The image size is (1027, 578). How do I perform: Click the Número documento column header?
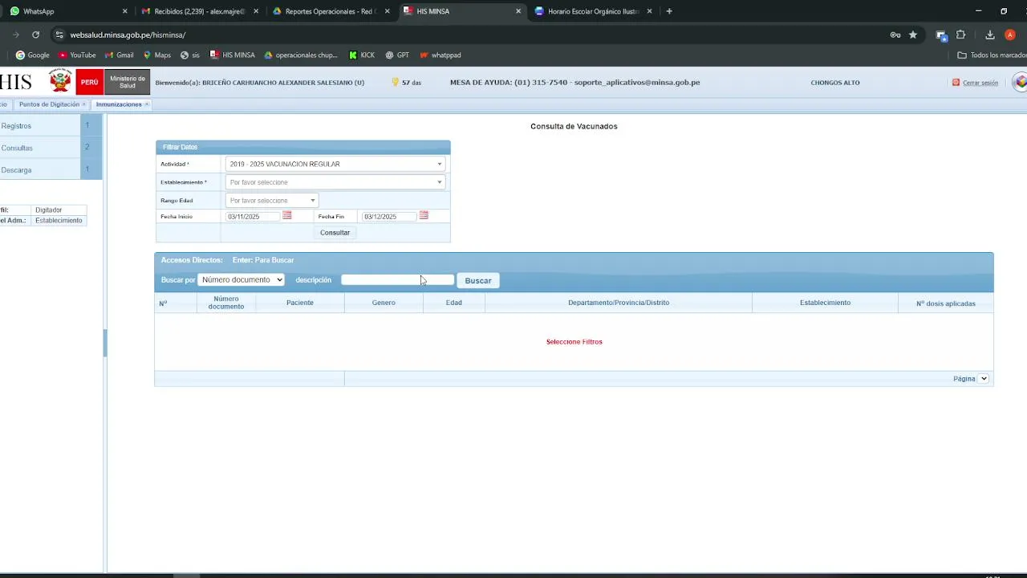click(226, 303)
